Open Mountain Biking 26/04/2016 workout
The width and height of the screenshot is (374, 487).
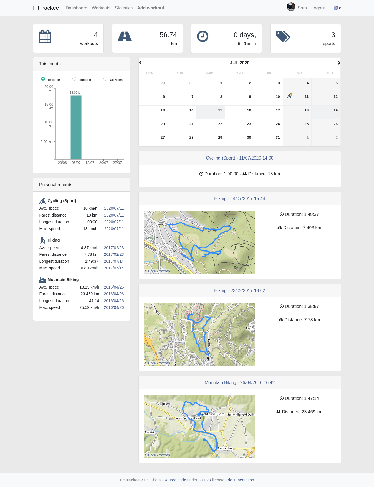tap(240, 382)
